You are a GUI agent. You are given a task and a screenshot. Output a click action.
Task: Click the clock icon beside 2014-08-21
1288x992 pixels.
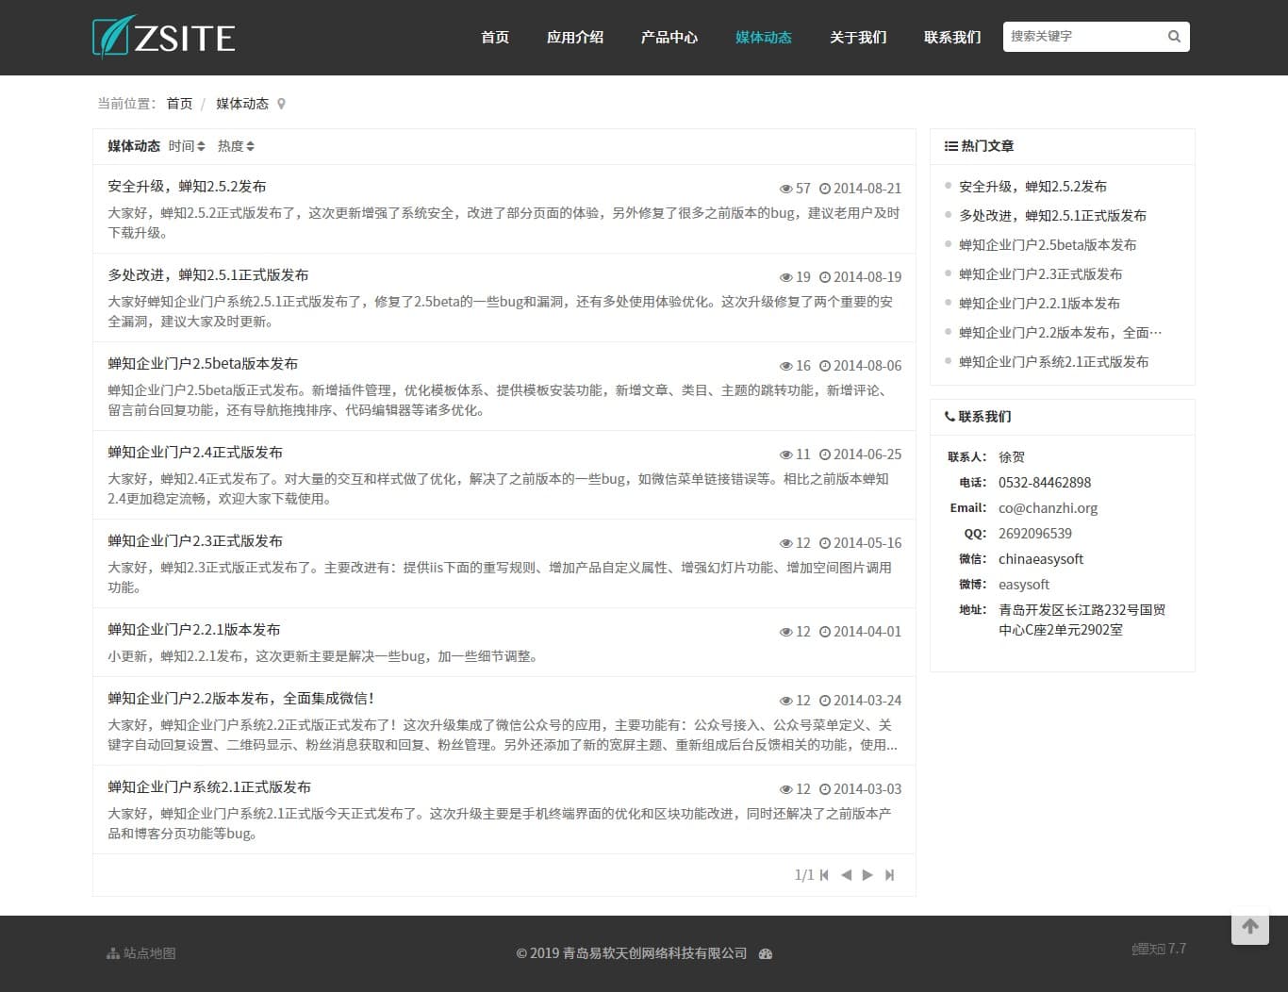825,189
